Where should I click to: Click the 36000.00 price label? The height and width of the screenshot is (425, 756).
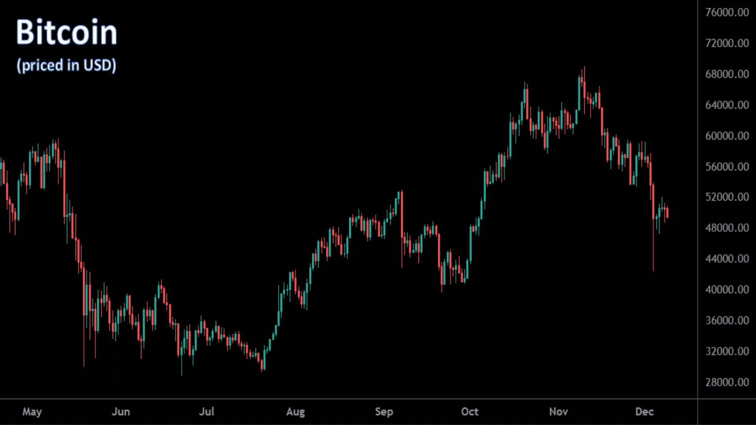(727, 320)
